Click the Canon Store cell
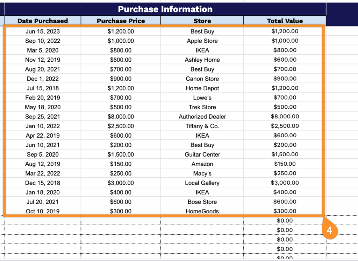The height and width of the screenshot is (261, 358). pyautogui.click(x=202, y=79)
